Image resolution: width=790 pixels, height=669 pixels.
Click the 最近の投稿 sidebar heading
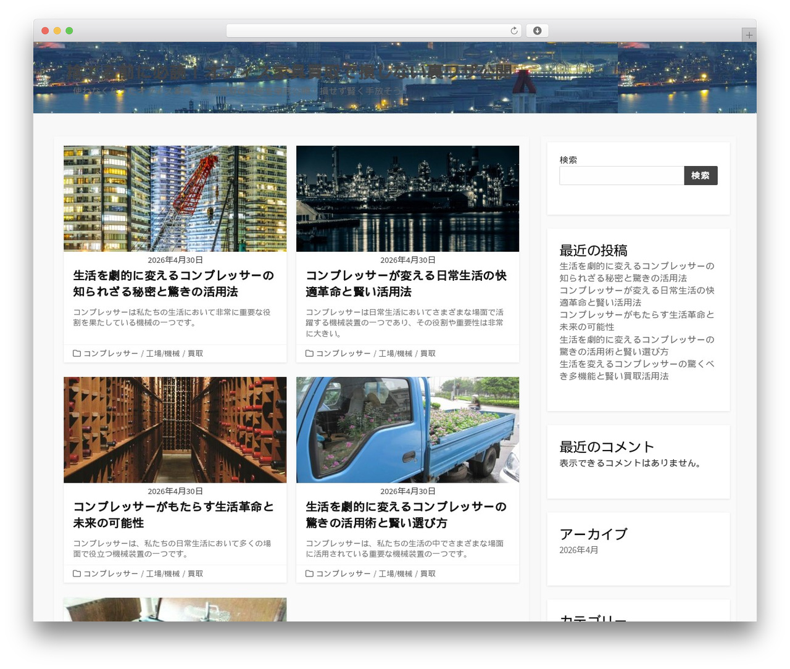tap(594, 251)
